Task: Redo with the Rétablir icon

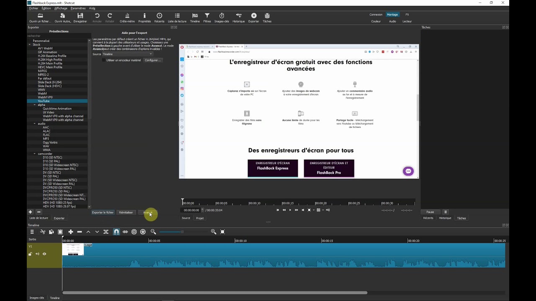Action: (x=110, y=18)
